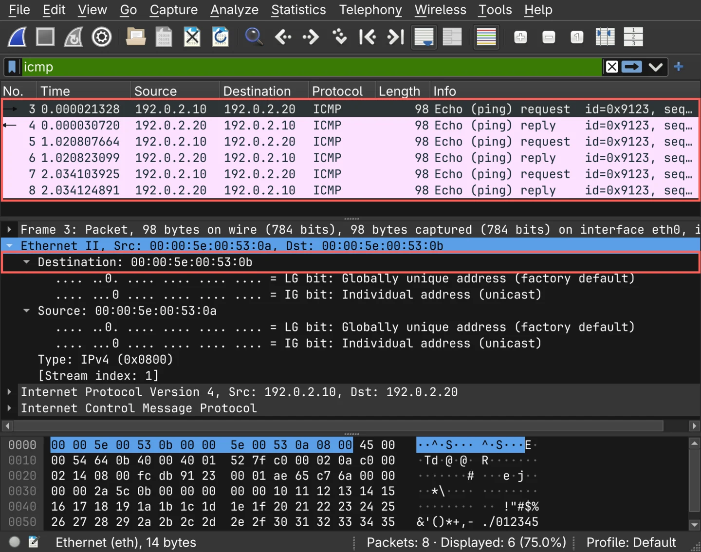
Task: Click the icmp display filter field
Action: tap(312, 67)
